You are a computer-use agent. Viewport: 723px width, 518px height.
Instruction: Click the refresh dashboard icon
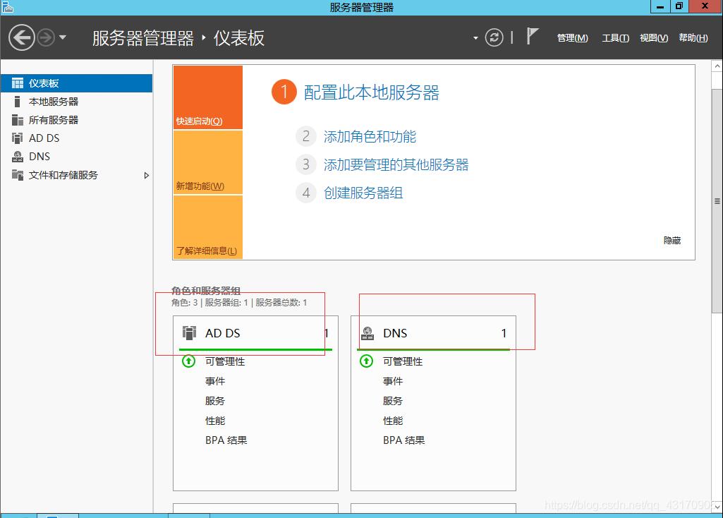click(x=494, y=37)
